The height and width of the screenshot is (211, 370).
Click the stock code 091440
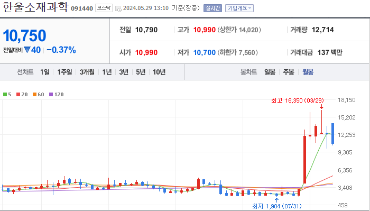82,9
